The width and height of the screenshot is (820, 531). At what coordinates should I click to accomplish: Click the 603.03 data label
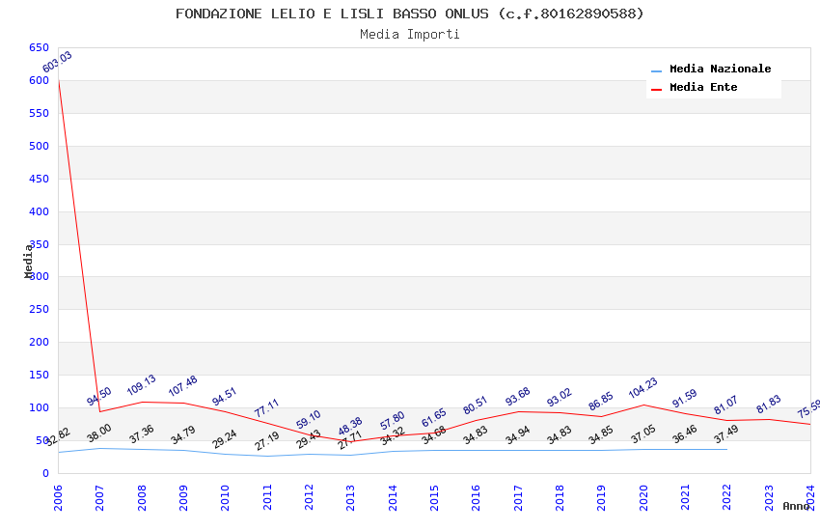point(57,62)
